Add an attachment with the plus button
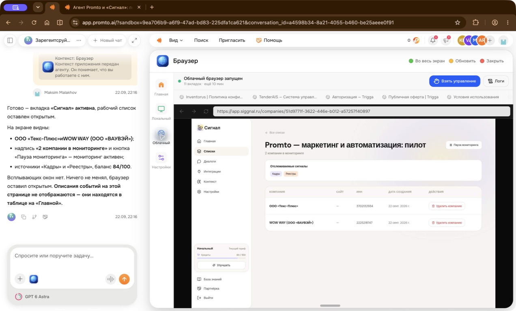This screenshot has height=311, width=516. pyautogui.click(x=20, y=279)
